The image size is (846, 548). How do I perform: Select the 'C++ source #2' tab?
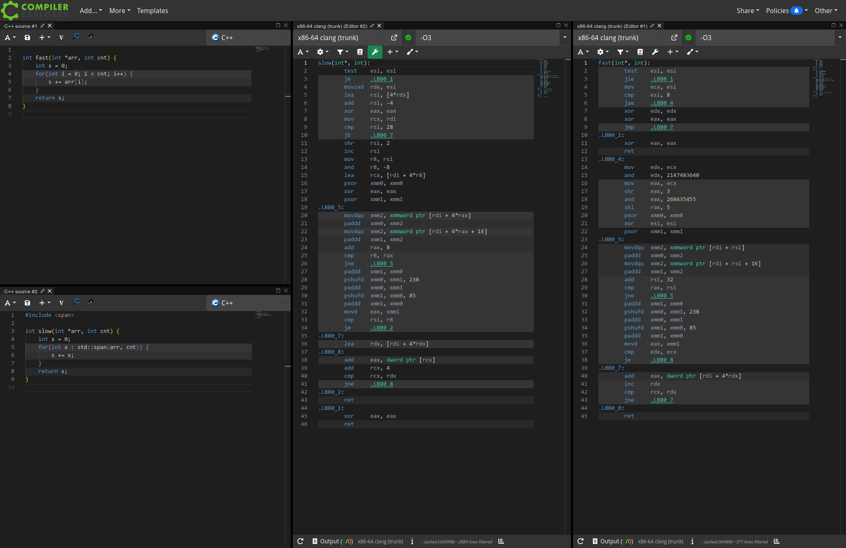coord(21,291)
